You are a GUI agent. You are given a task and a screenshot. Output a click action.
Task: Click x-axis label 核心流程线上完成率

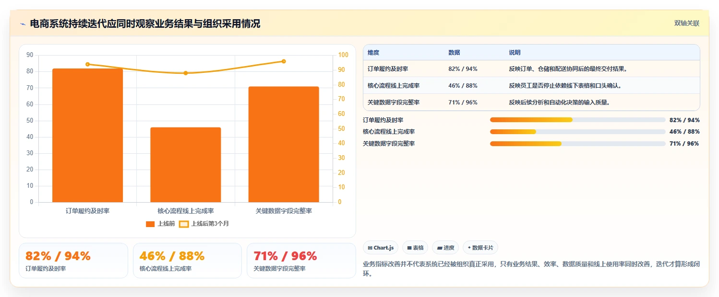point(186,211)
